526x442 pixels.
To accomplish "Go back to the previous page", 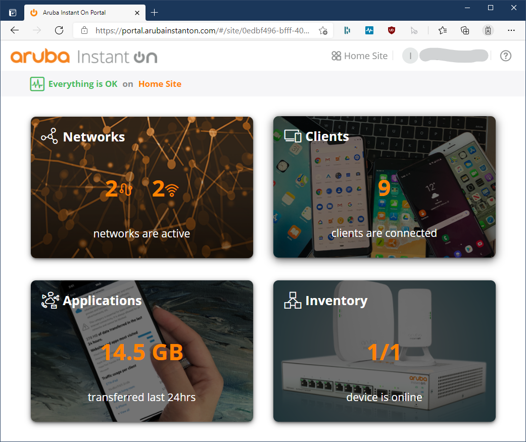I will click(x=15, y=30).
